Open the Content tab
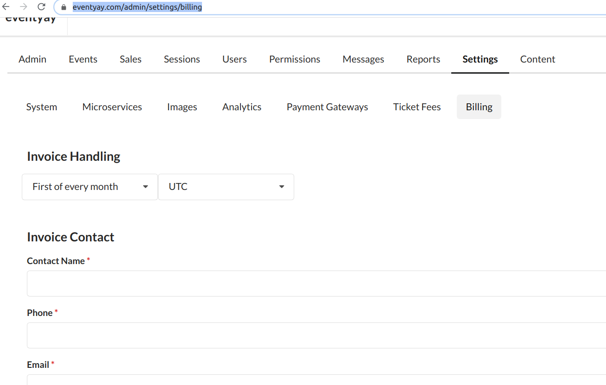Image resolution: width=606 pixels, height=385 pixels. coord(537,59)
